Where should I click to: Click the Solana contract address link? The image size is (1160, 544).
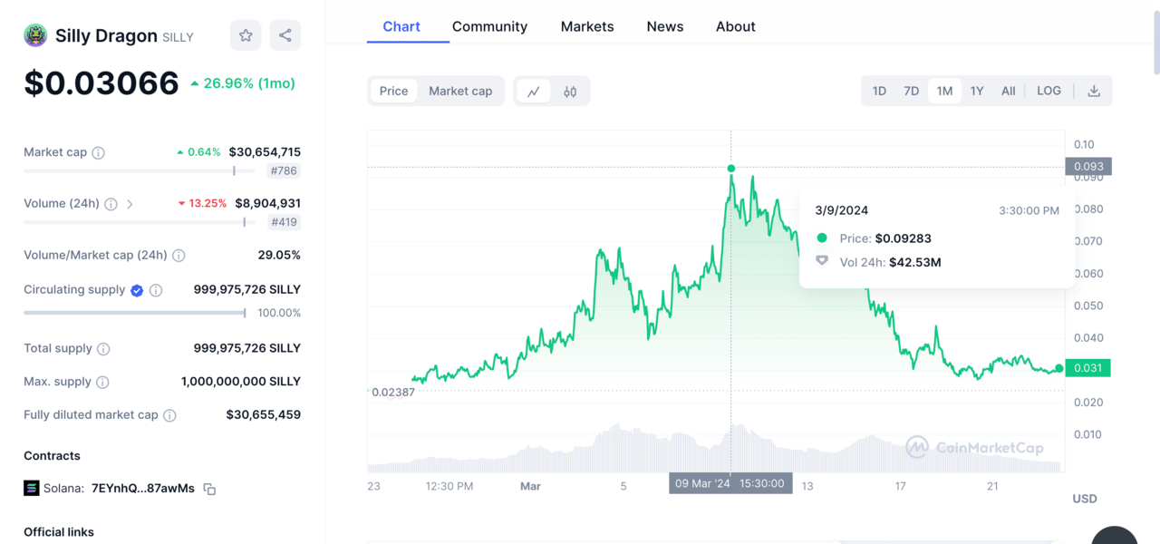point(142,489)
